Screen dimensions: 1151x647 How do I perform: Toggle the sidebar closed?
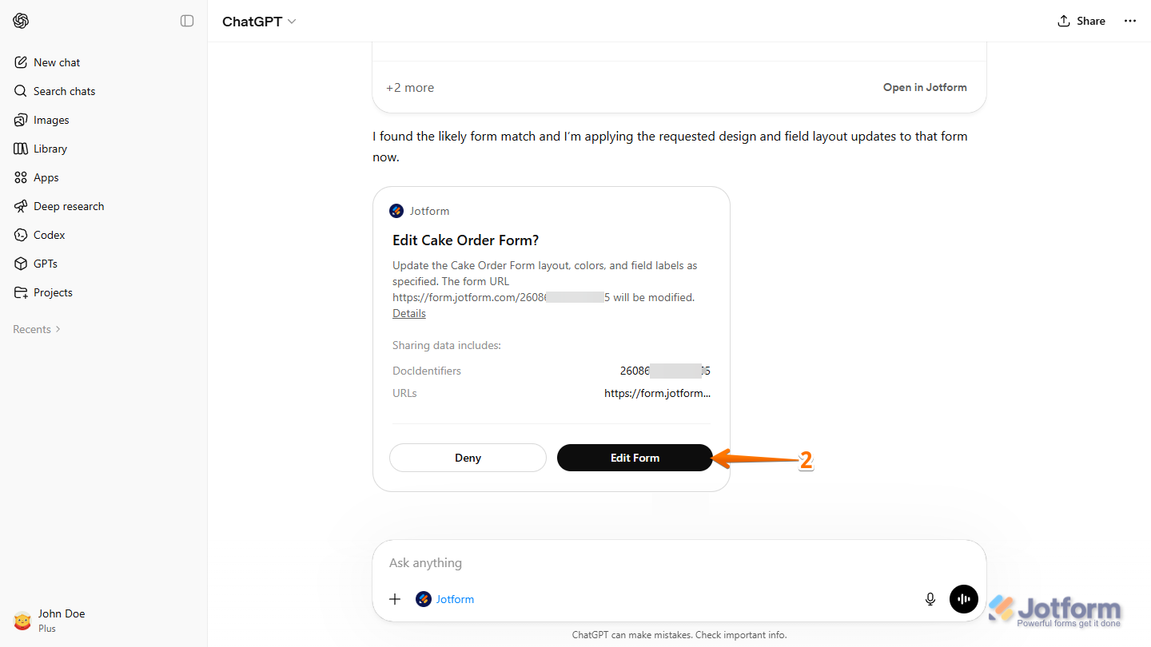187,21
